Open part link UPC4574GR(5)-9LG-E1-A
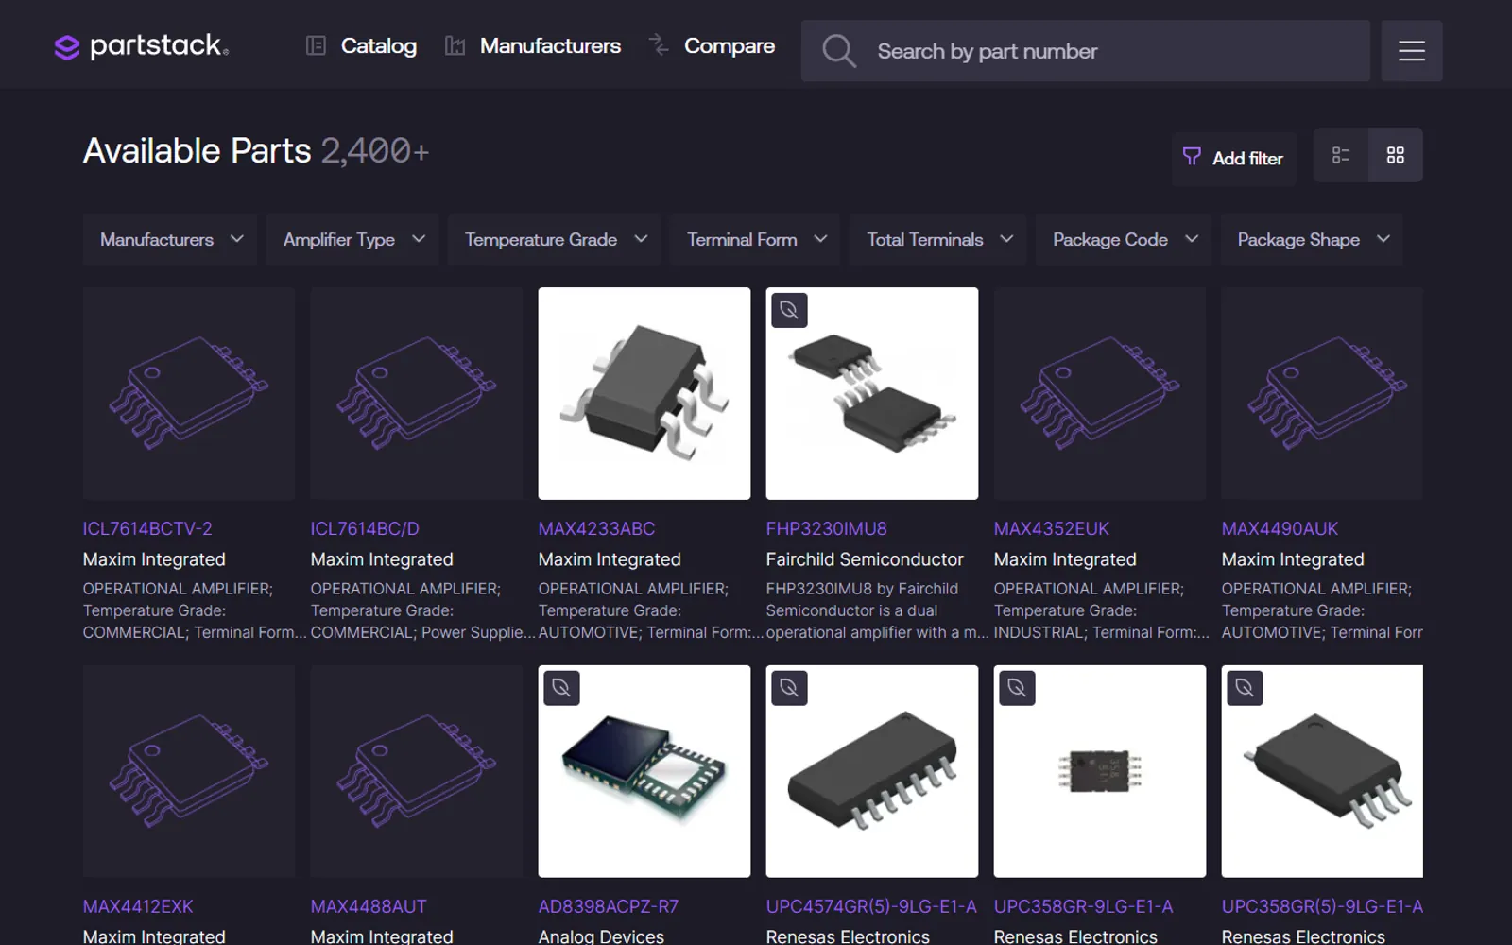Screen dimensions: 1512x945 [x=871, y=906]
